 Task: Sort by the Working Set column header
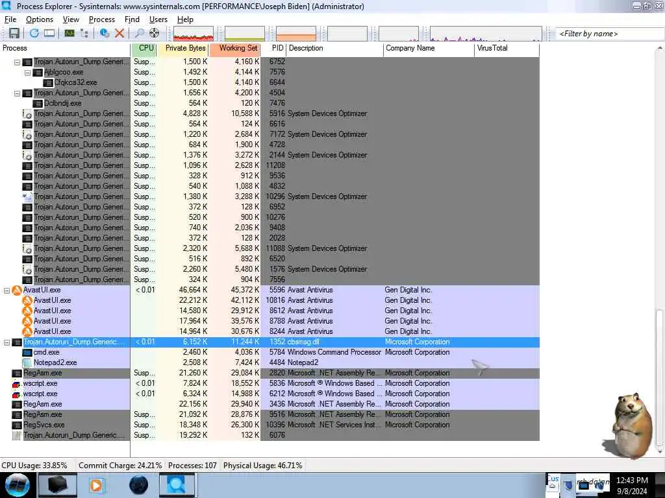(234, 48)
